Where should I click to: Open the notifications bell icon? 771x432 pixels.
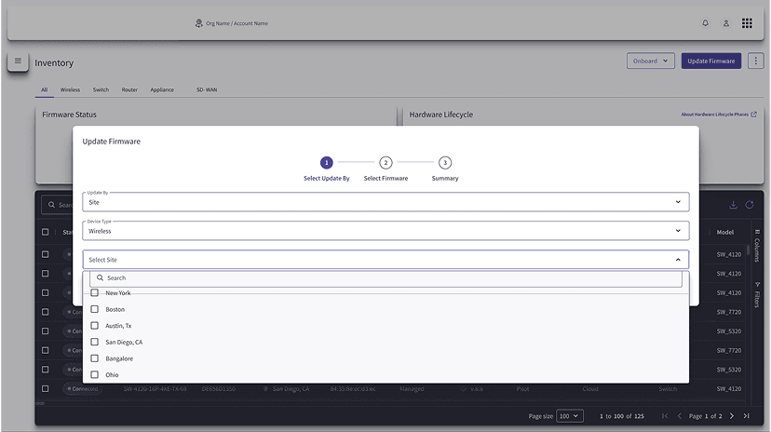[705, 23]
